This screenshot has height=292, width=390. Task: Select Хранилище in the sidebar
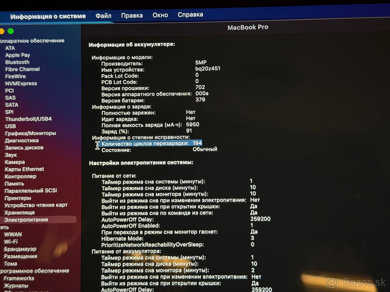[19, 213]
